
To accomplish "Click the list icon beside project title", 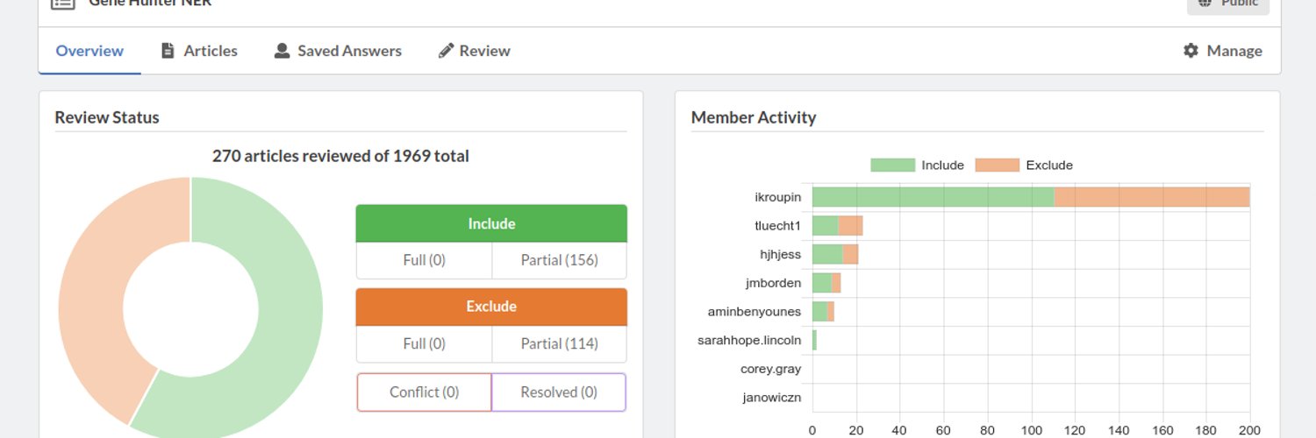I will coord(62,3).
